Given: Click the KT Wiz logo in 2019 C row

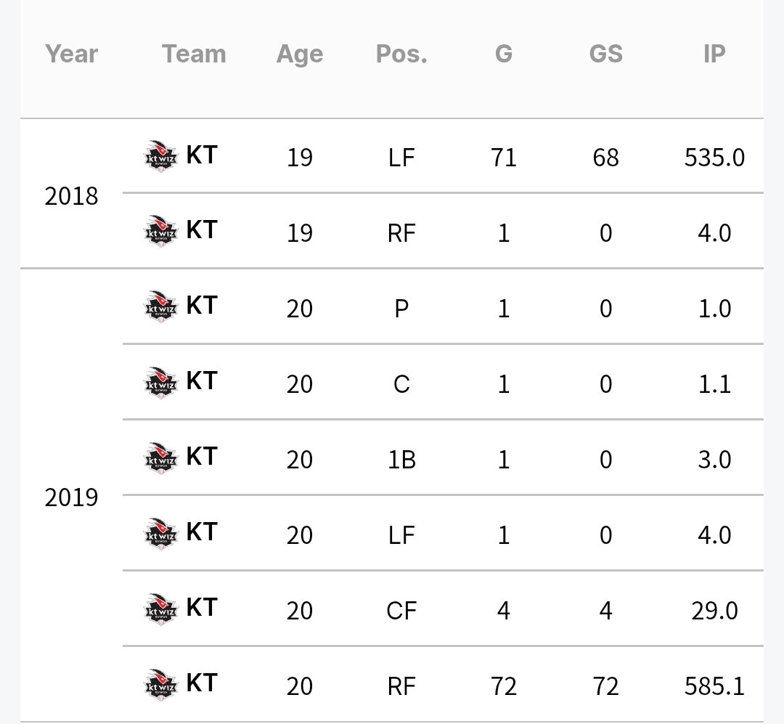Looking at the screenshot, I should point(160,383).
